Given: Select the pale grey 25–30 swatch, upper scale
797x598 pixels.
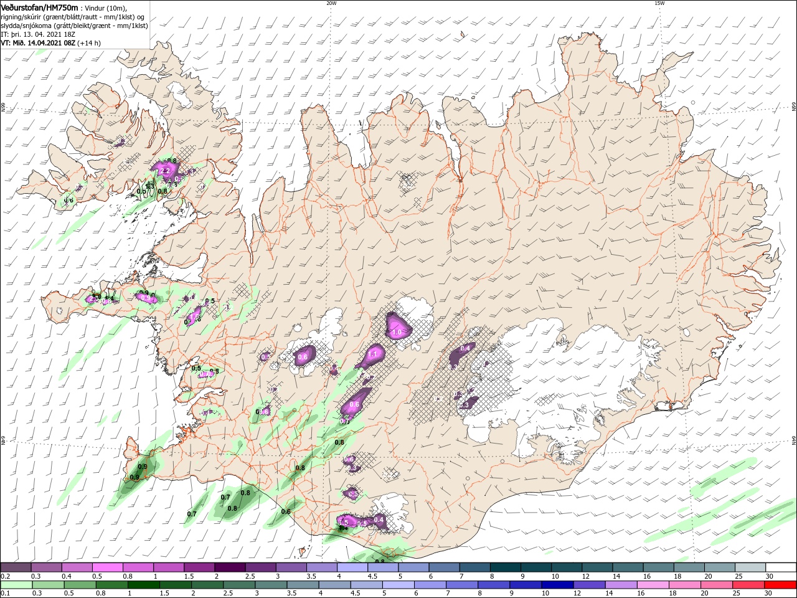Looking at the screenshot, I should point(749,567).
